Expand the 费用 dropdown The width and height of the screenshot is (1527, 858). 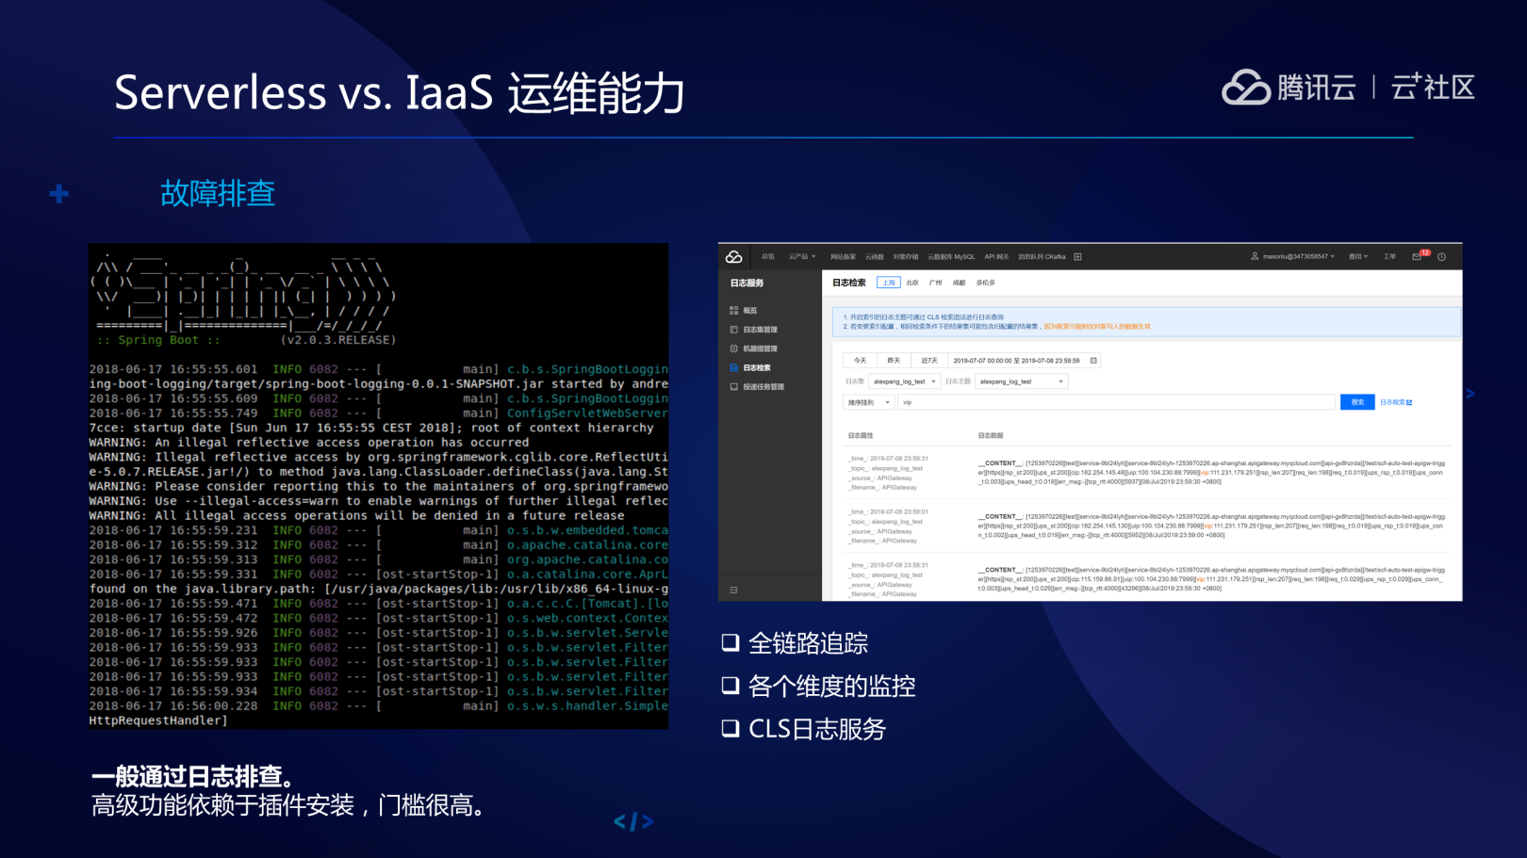1357,257
